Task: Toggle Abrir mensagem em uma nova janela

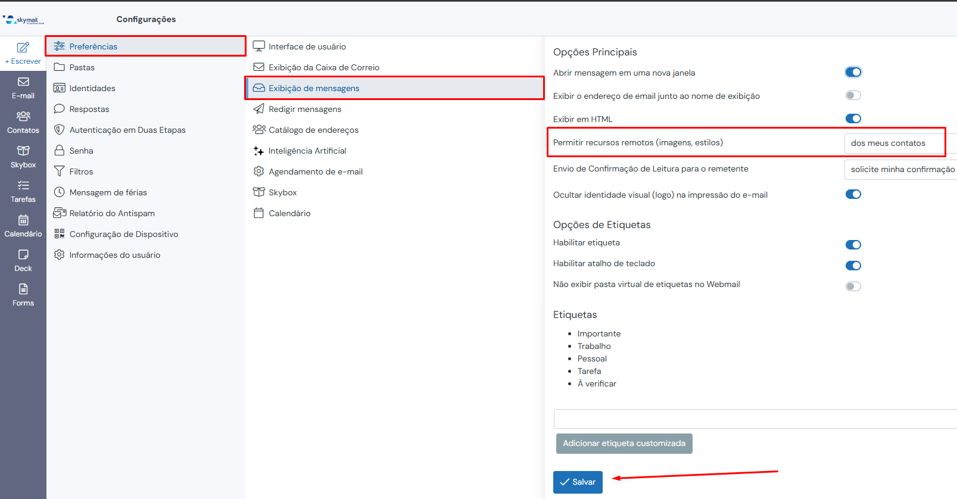Action: point(853,73)
